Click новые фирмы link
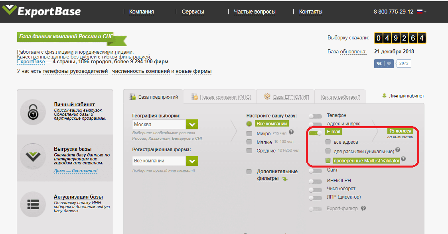 click(x=193, y=71)
